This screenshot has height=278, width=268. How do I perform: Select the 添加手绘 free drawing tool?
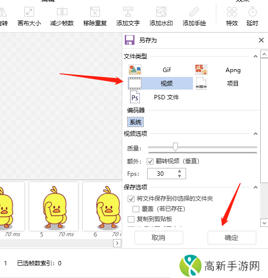click(194, 17)
